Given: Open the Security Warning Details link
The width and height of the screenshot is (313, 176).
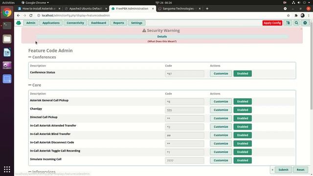Looking at the screenshot, I should click(162, 37).
